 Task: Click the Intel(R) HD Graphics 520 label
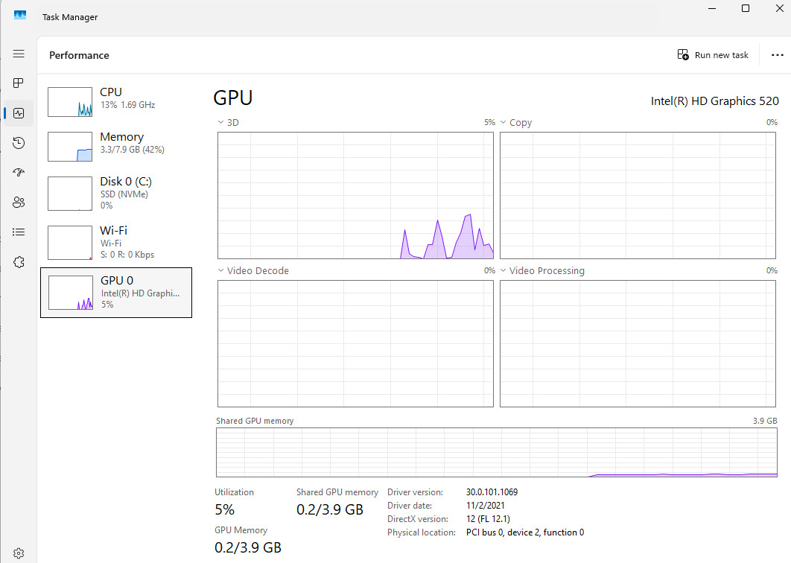tap(715, 101)
